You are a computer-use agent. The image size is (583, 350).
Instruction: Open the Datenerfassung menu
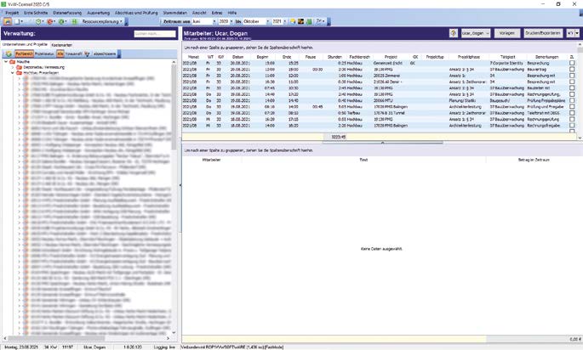[x=67, y=13]
